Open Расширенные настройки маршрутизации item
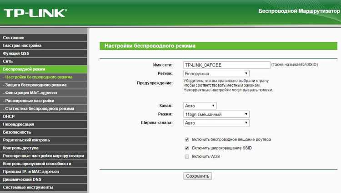The height and width of the screenshot is (193, 341). pyautogui.click(x=44, y=156)
